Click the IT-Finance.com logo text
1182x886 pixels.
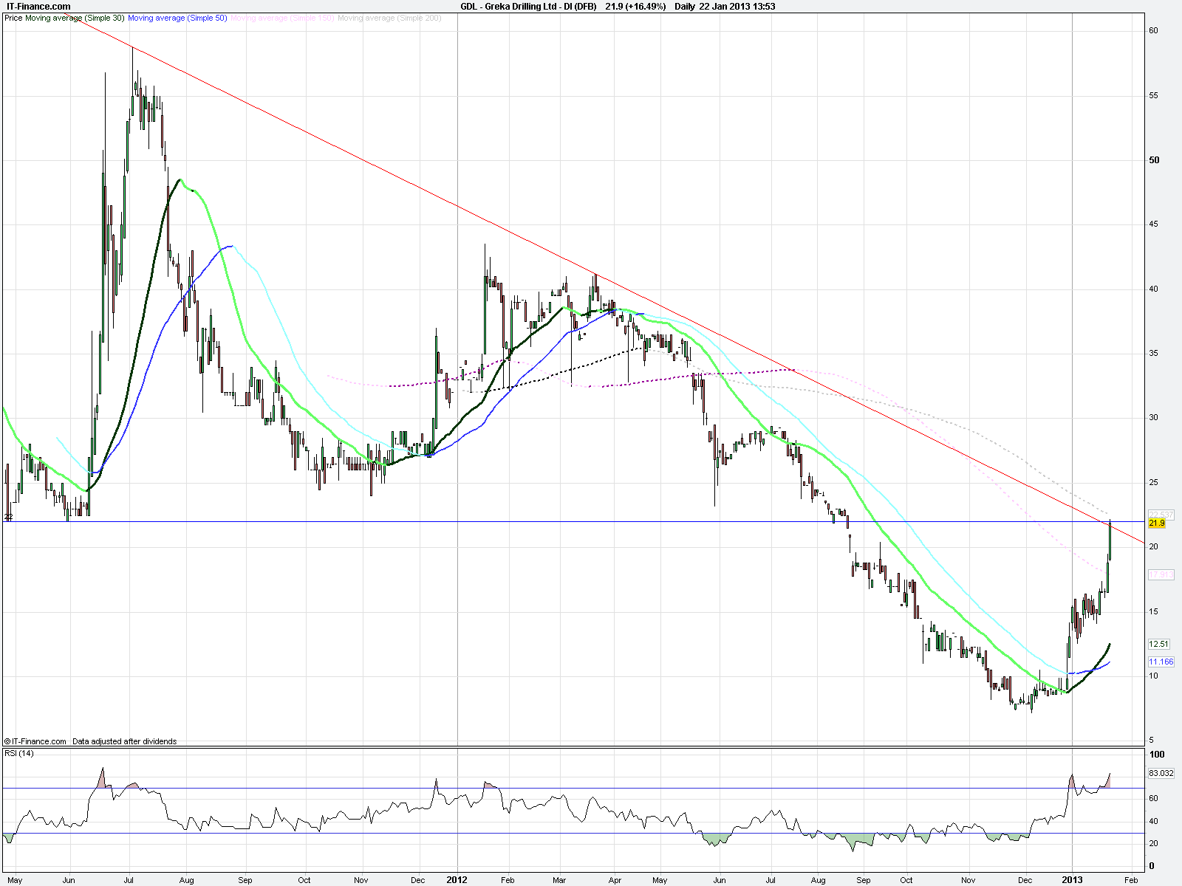(38, 7)
